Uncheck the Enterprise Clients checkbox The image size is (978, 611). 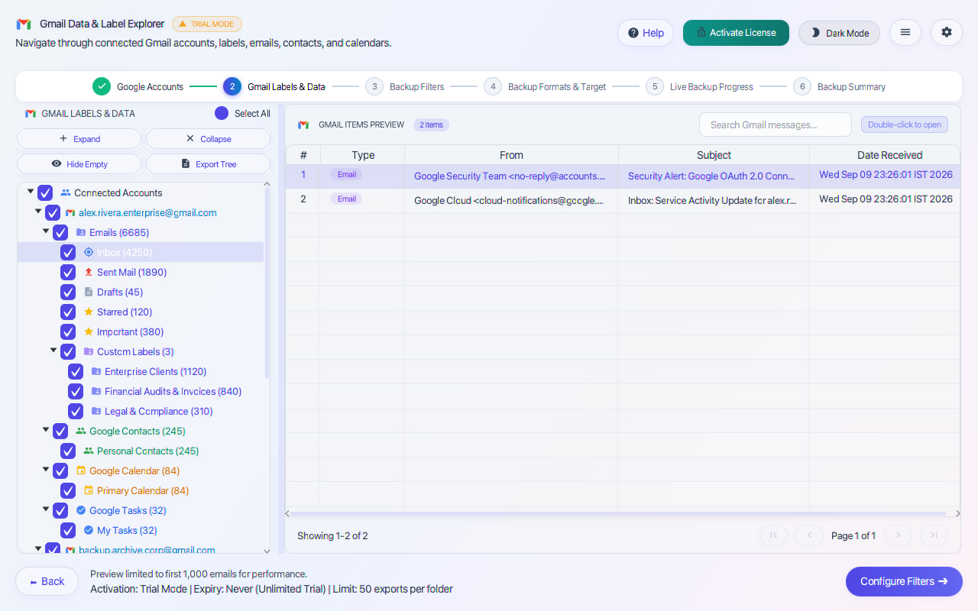76,371
